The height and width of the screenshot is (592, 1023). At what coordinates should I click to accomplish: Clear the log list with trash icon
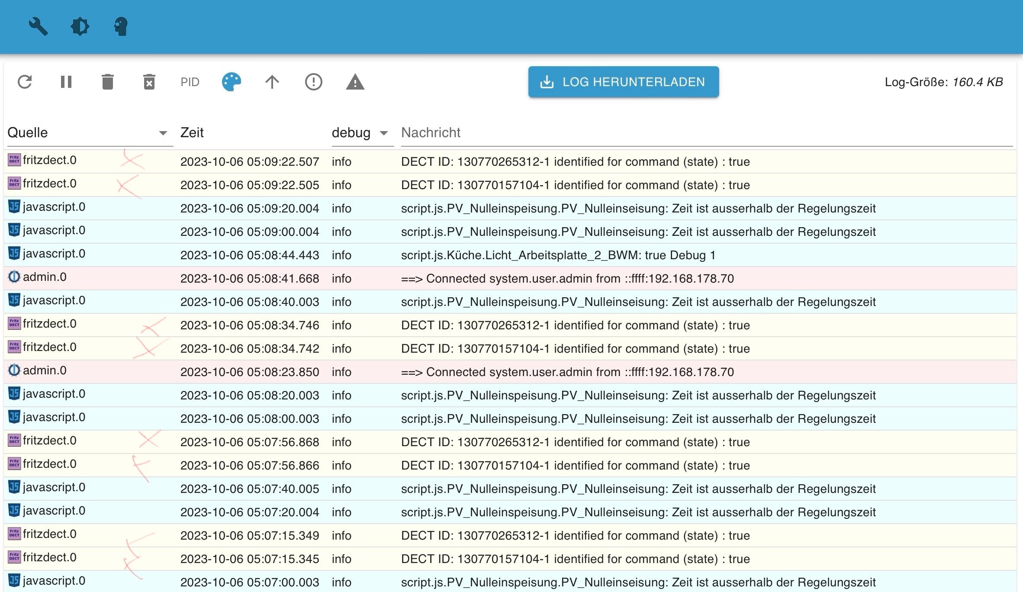[108, 82]
